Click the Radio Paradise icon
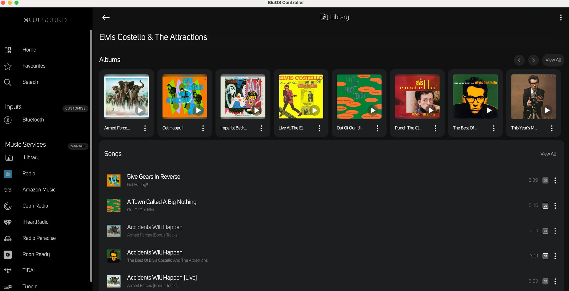569x291 pixels. (8, 239)
